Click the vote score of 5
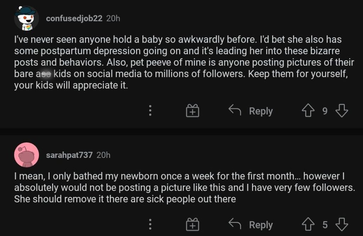The image size is (363, 236). point(325,225)
